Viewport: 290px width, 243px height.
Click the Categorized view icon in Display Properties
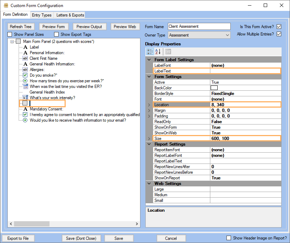tap(150, 52)
